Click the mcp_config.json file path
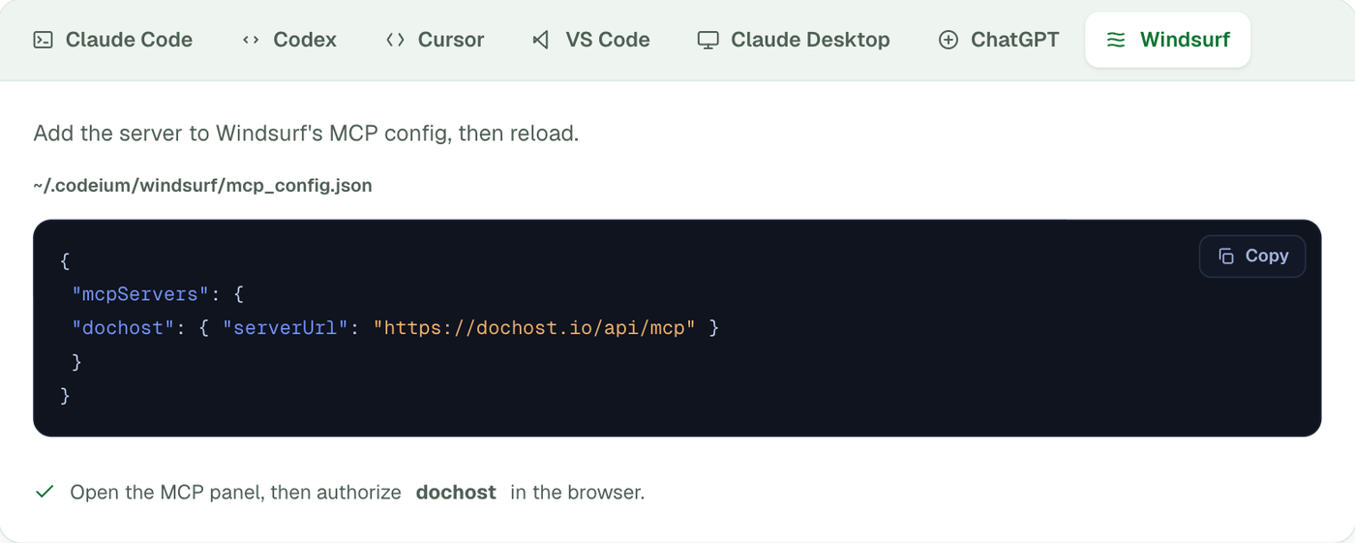 (x=203, y=185)
